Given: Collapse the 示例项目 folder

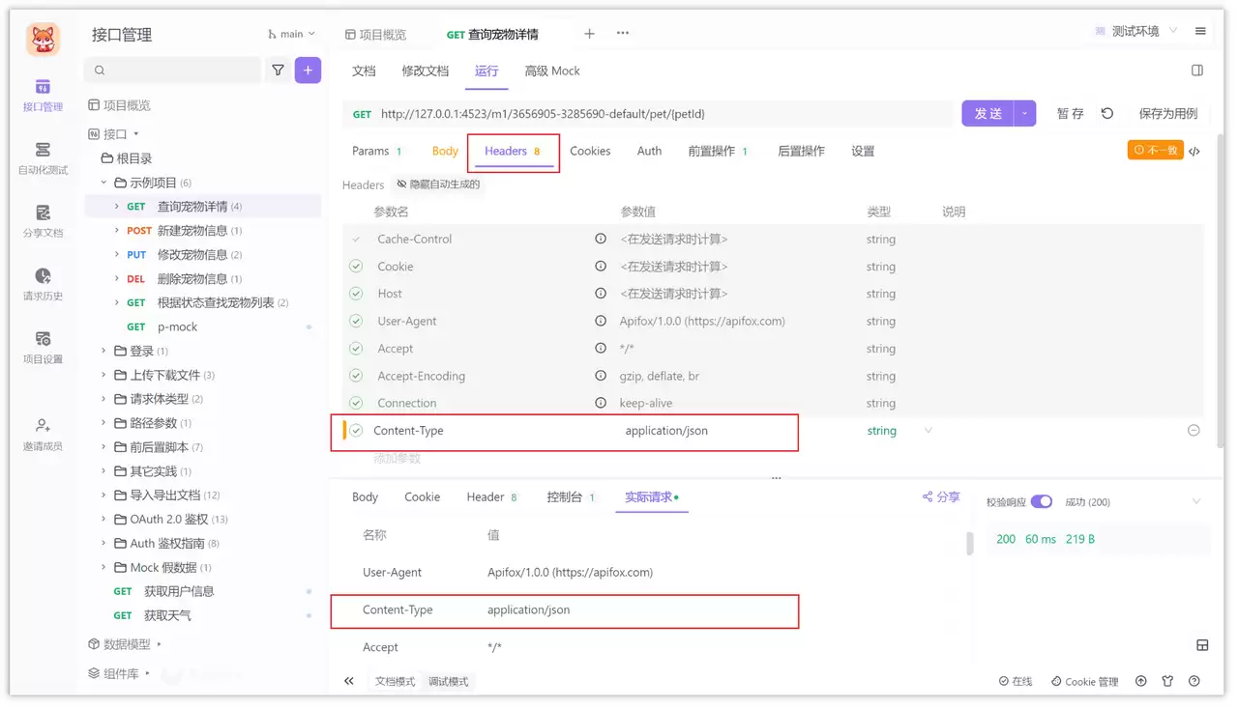Looking at the screenshot, I should click(104, 183).
